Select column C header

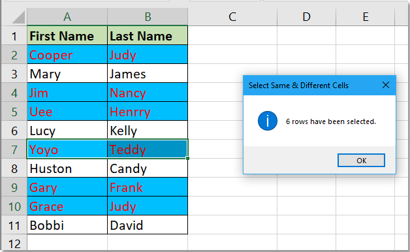click(232, 17)
